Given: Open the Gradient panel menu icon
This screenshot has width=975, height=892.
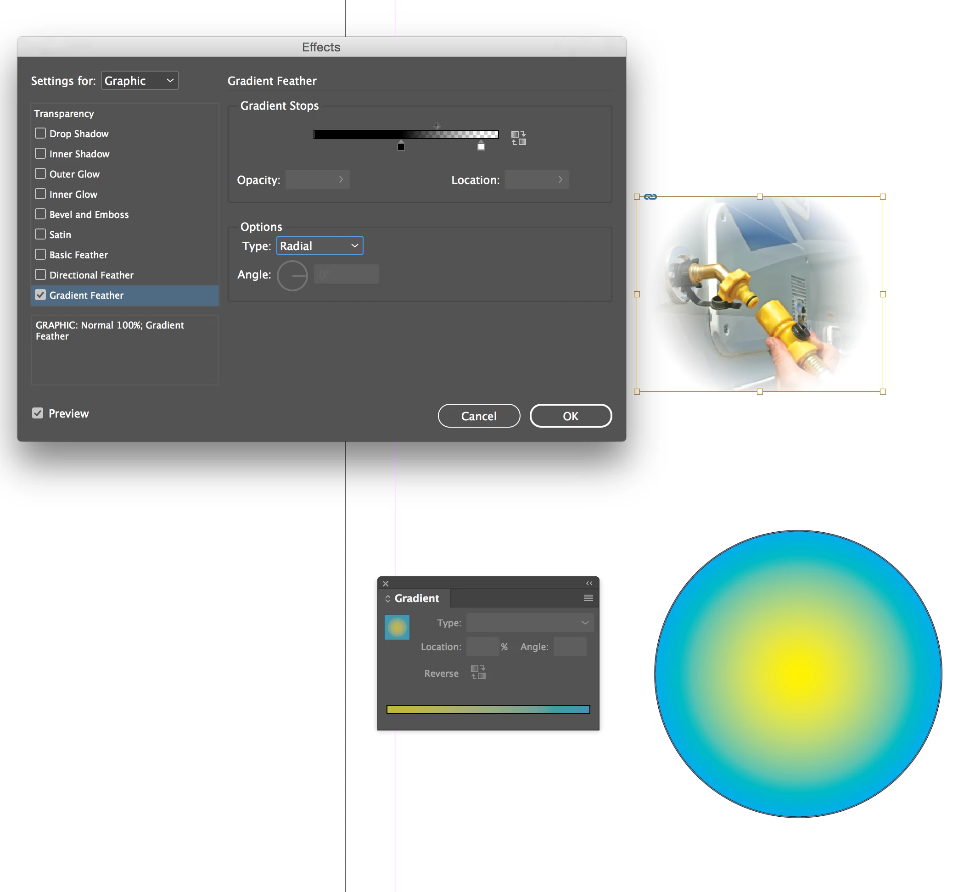Looking at the screenshot, I should point(588,598).
